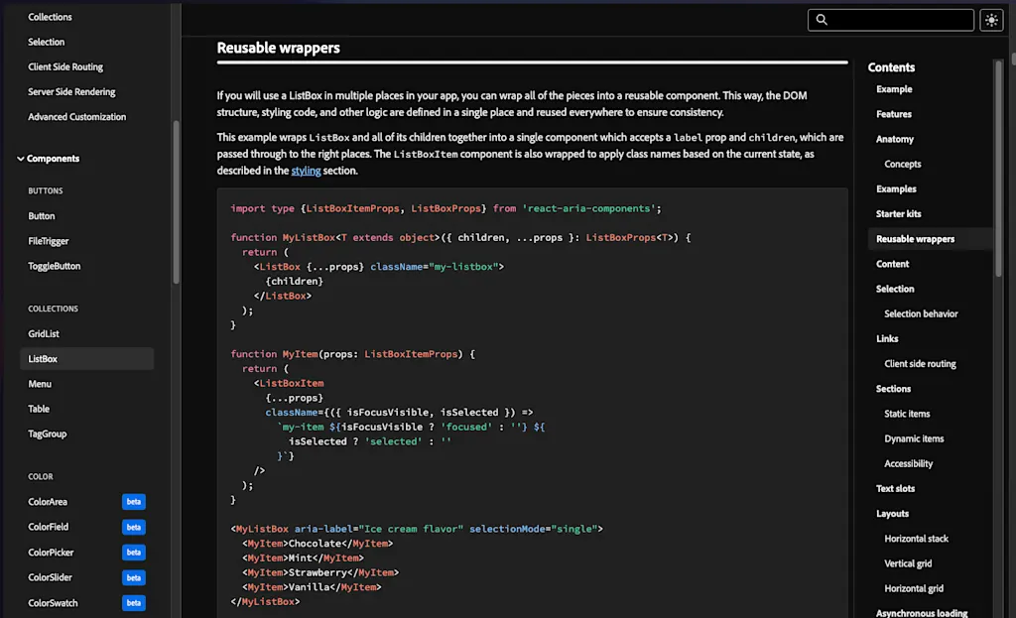Jump to Text slots section
The height and width of the screenshot is (618, 1016).
click(895, 488)
